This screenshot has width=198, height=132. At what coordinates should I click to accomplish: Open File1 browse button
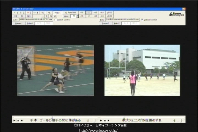(15, 20)
